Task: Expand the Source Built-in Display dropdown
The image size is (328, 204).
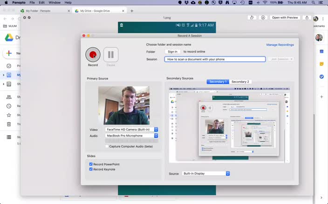Action: [x=205, y=174]
